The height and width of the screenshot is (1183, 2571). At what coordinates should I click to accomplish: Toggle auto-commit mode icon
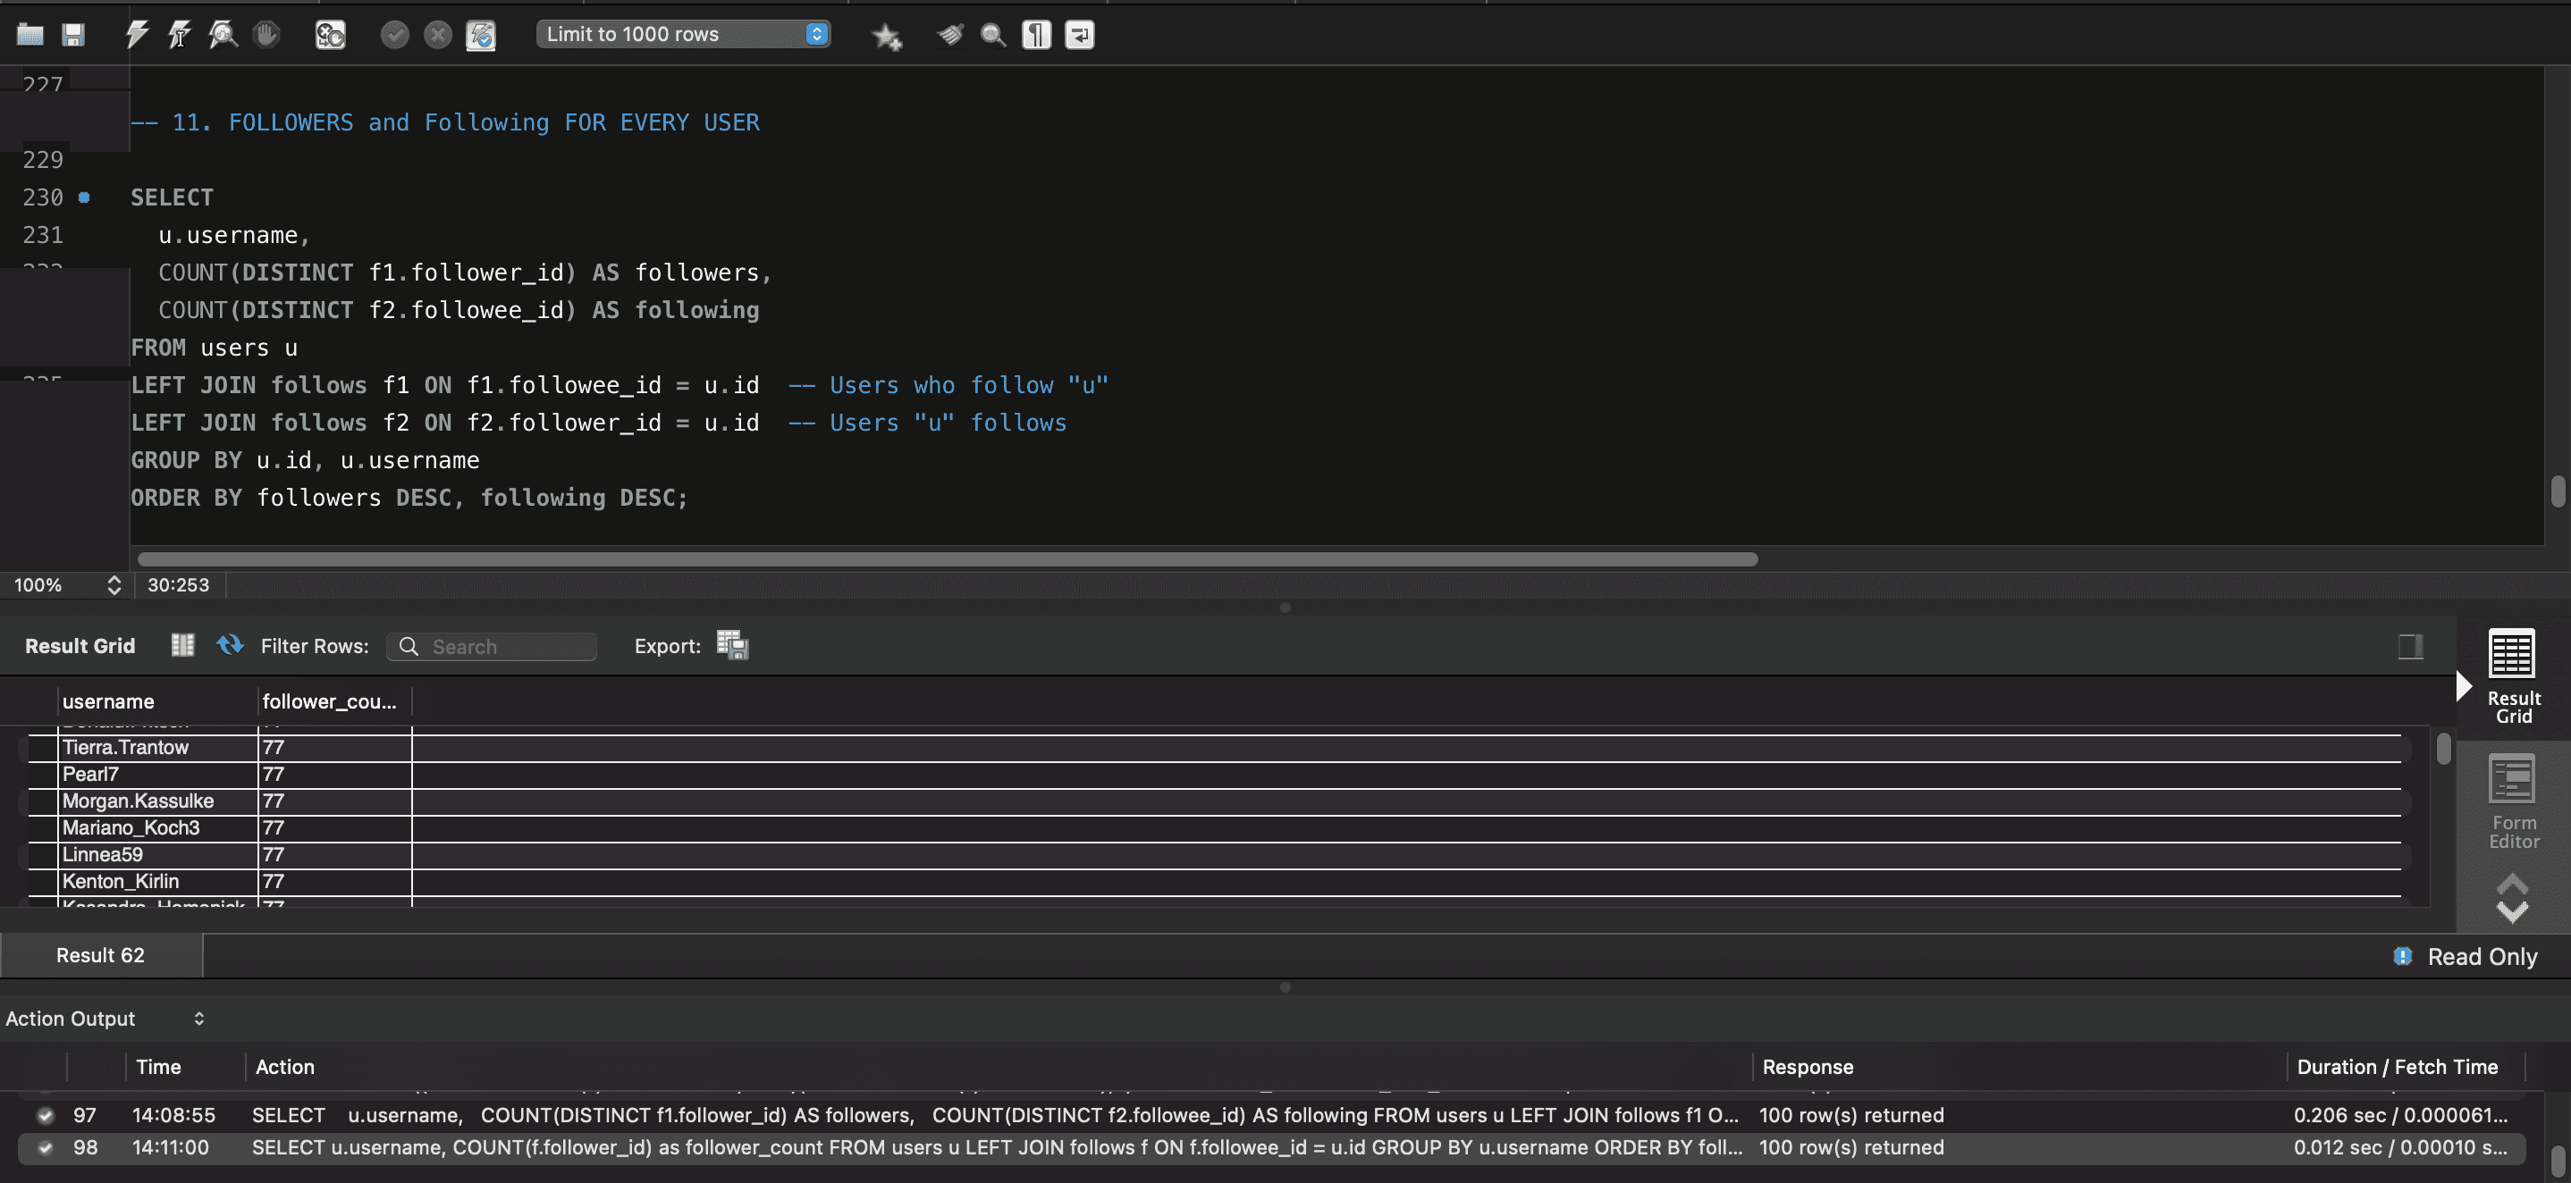[x=481, y=35]
